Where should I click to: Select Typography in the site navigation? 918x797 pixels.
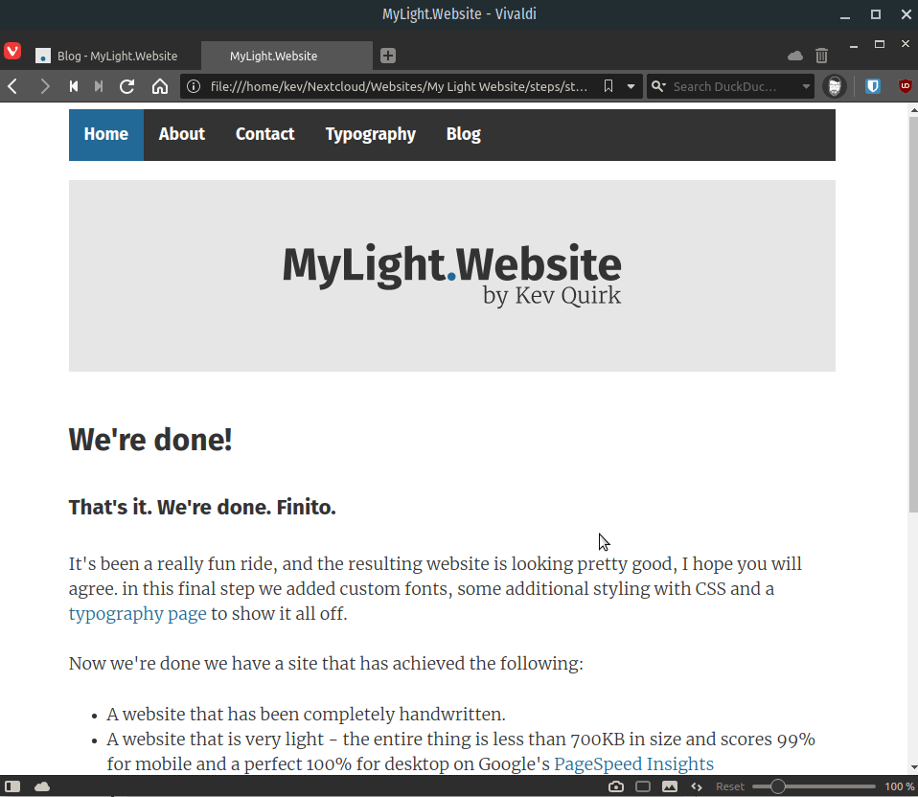click(370, 134)
